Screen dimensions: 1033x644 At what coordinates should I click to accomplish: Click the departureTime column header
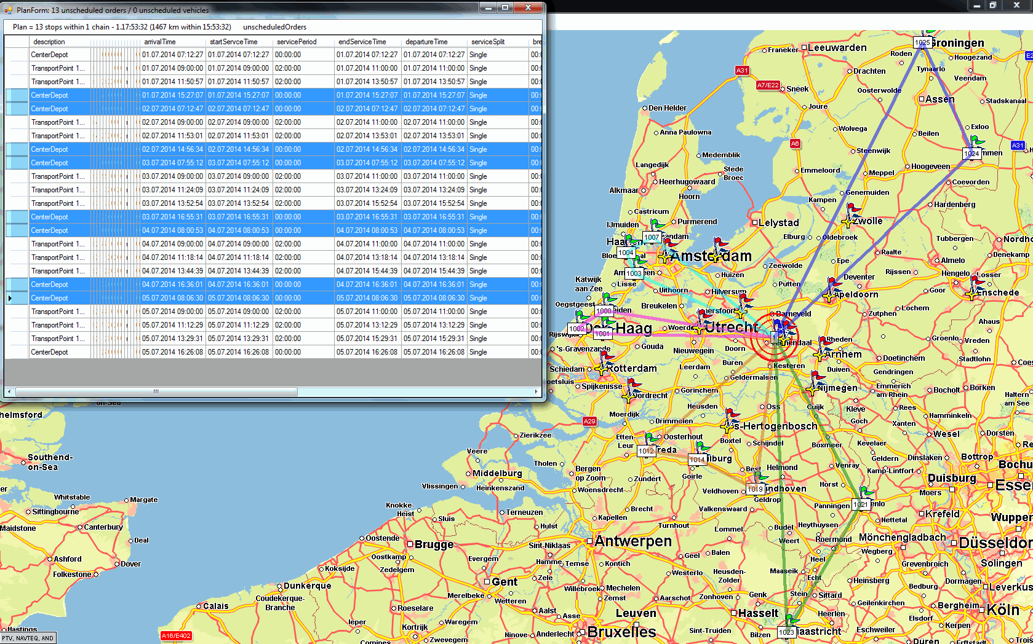click(426, 42)
